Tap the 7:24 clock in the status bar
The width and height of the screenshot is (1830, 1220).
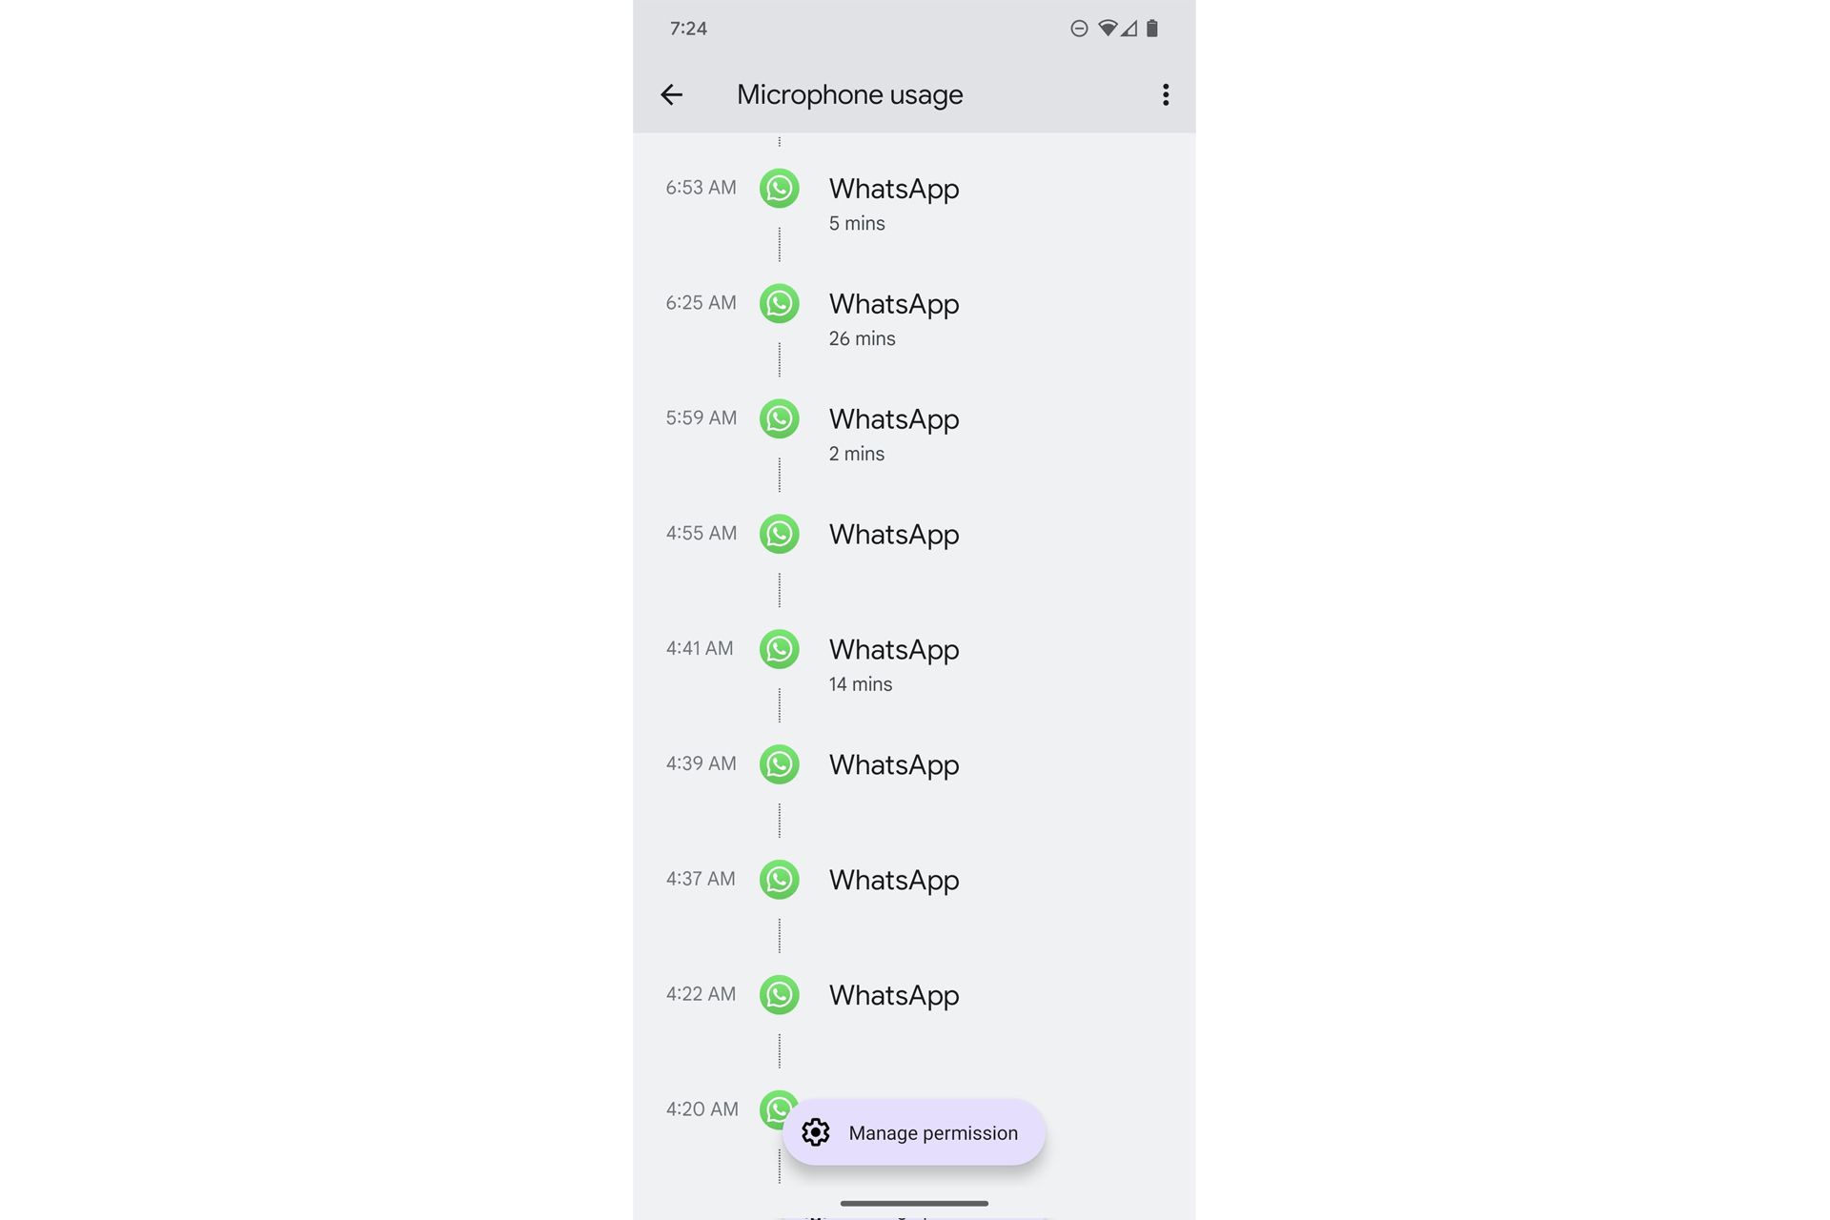(x=688, y=29)
